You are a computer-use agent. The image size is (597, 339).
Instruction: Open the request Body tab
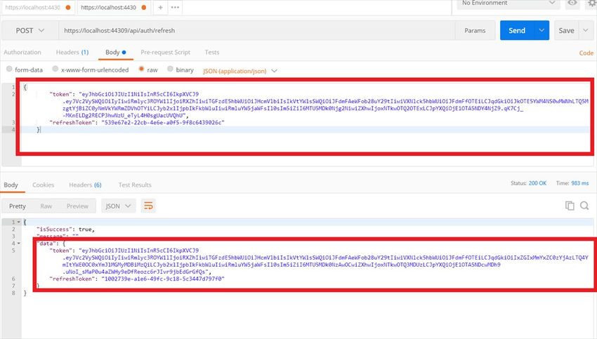point(115,52)
